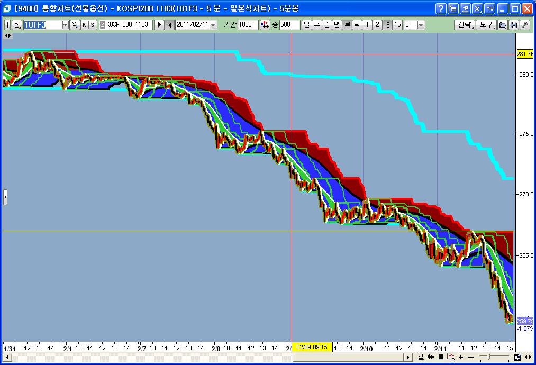Toggle the 분 (minute) period button
Viewport: 536px width, 365px height.
click(347, 25)
